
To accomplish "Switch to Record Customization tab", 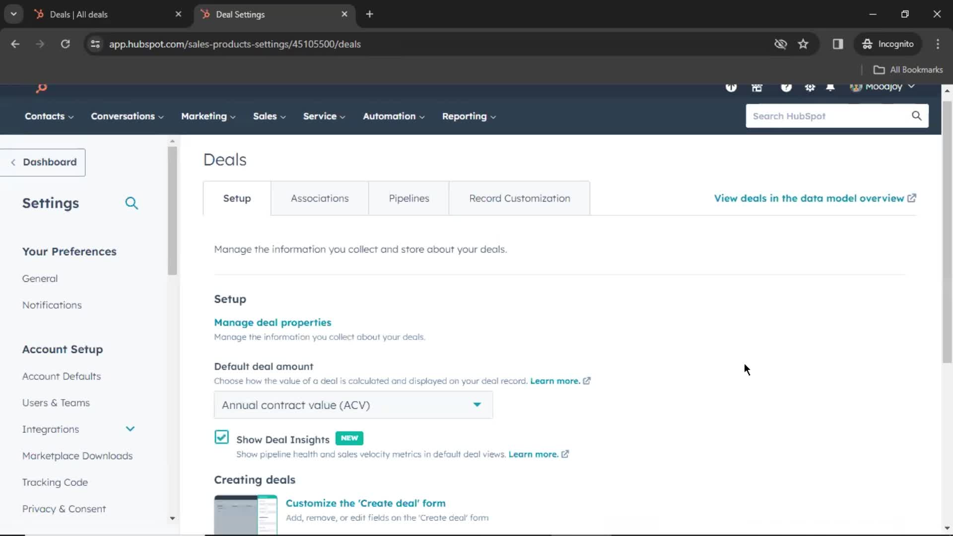I will tap(520, 198).
